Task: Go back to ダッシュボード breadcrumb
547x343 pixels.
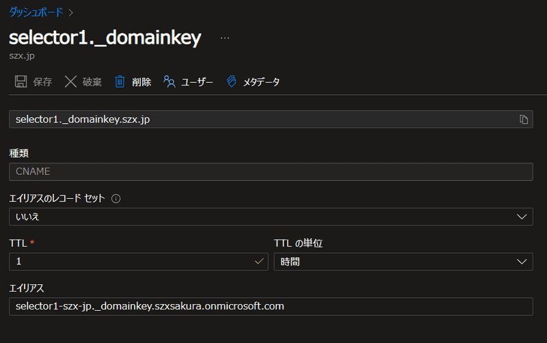Action: click(36, 12)
